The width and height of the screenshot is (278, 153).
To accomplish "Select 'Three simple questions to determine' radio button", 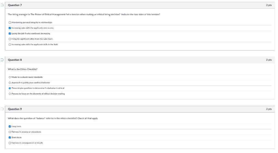I will [10, 88].
